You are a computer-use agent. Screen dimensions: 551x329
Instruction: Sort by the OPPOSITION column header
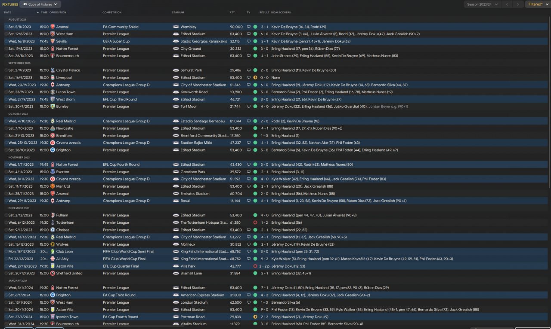click(58, 12)
